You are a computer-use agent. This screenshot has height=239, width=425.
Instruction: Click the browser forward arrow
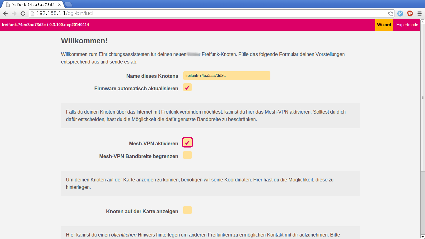tap(14, 13)
